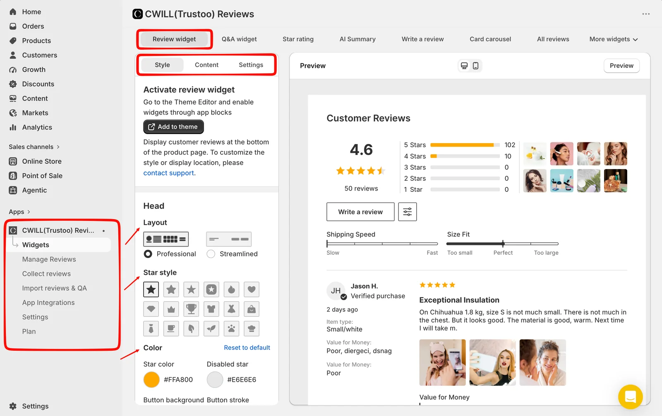Switch to the Content tab
This screenshot has height=416, width=662.
point(206,65)
